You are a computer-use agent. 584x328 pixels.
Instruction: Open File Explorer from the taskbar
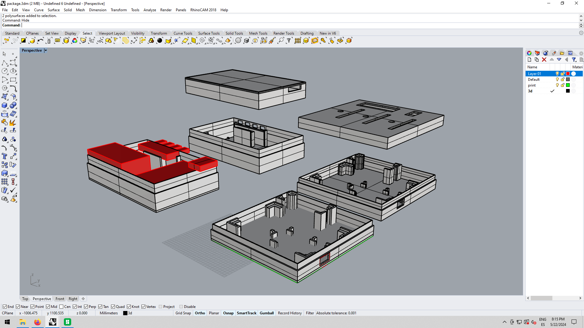click(x=23, y=322)
